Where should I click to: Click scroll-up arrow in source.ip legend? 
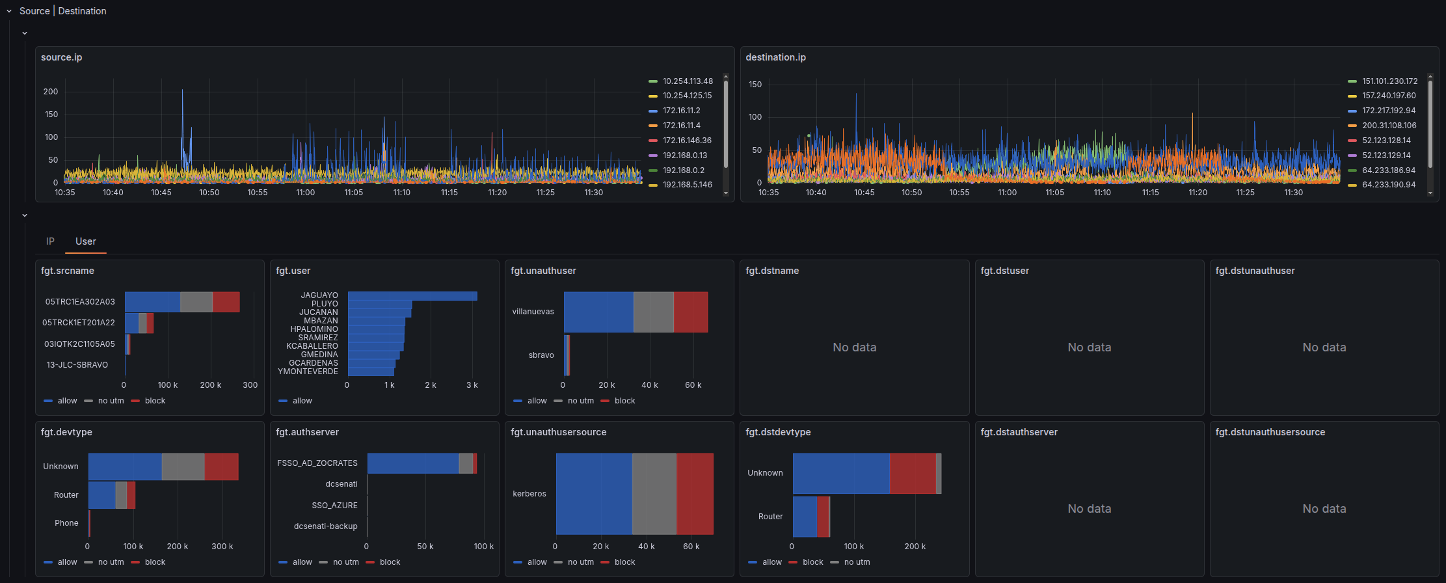tap(726, 77)
